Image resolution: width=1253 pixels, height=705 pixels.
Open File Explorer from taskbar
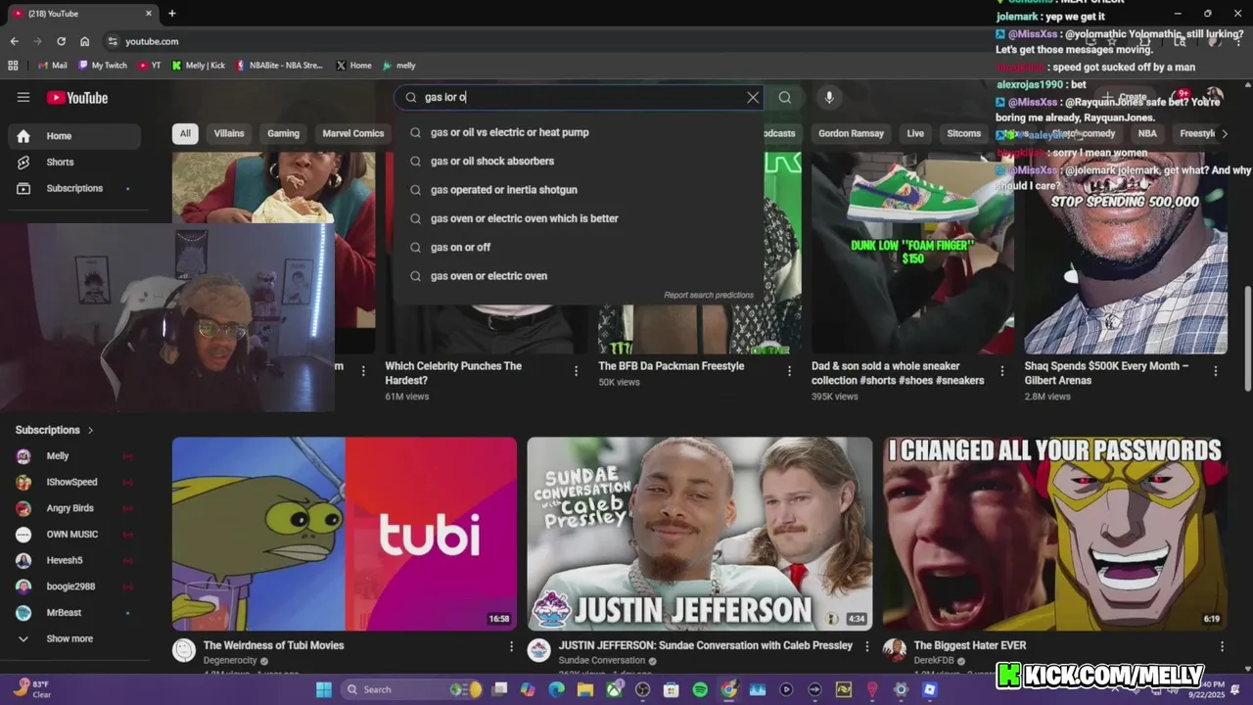point(585,689)
